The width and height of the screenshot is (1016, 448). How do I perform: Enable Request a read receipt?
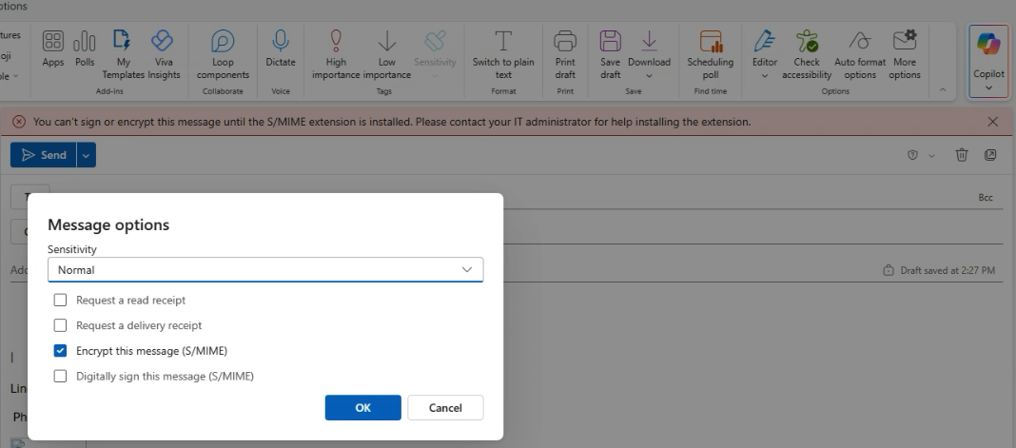tap(61, 300)
